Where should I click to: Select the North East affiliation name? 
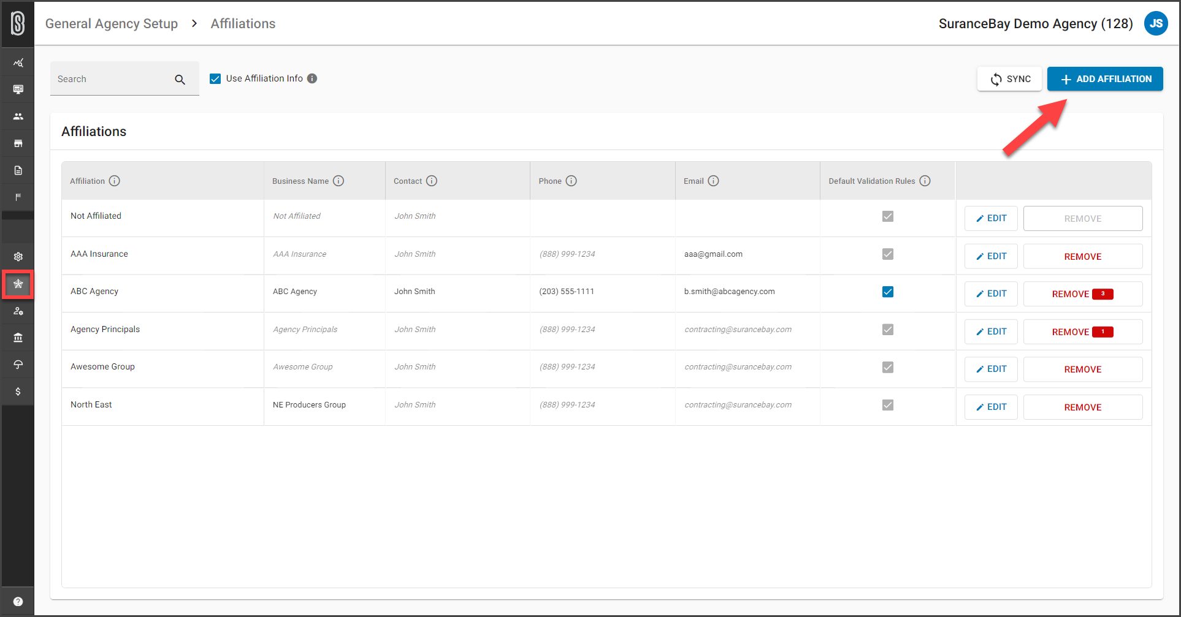[x=91, y=404]
